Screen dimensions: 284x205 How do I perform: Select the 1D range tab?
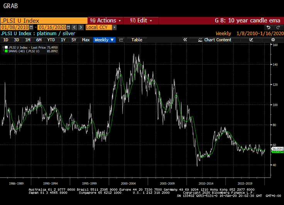[x=6, y=40]
